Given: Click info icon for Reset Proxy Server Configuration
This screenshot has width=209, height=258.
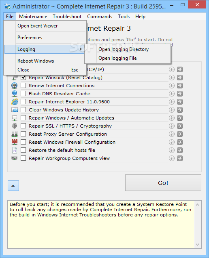Looking at the screenshot, I should (171, 134).
